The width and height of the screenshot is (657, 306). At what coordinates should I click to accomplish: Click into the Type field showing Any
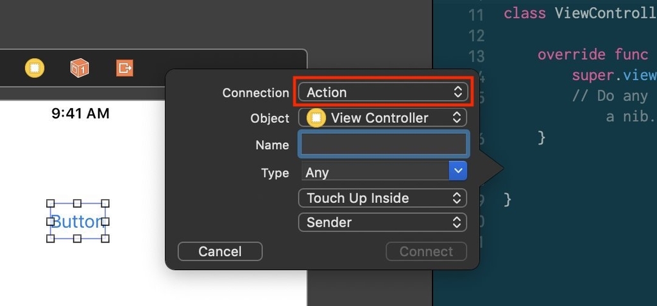point(375,171)
